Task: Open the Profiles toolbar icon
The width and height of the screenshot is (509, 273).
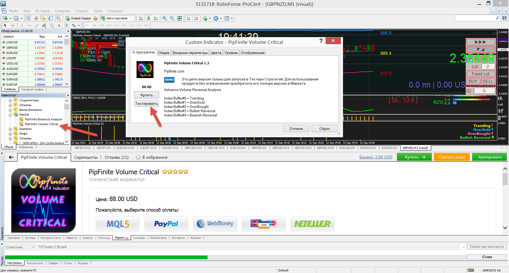Action: 16,18
